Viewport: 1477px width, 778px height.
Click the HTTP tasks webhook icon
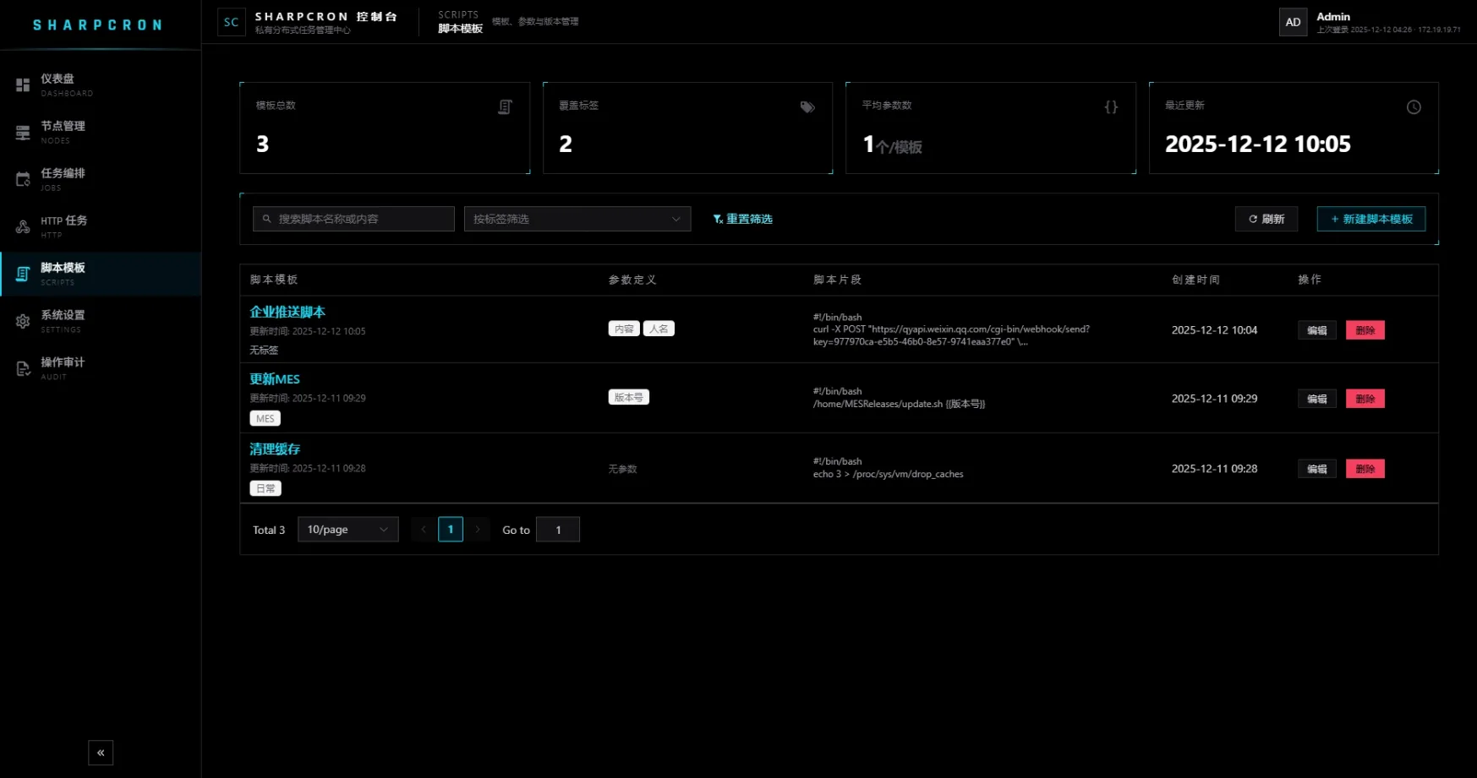click(23, 227)
